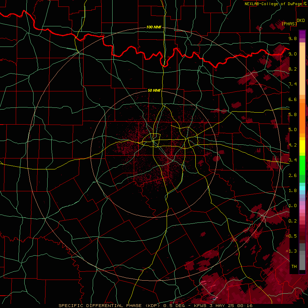Select the 9.8 value on the scale
308x308 pixels.
click(293, 38)
